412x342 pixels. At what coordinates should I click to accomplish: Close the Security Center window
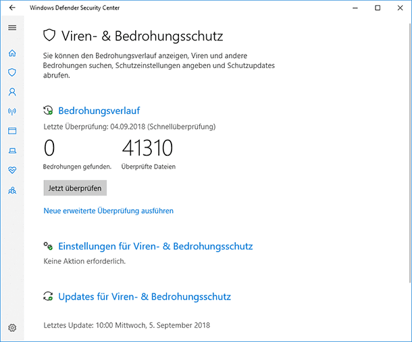coord(400,8)
